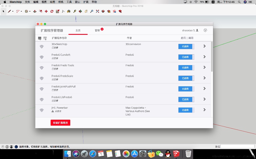The height and width of the screenshot is (159, 256).
Task: Click expand-all list icon in header
Action: 40,38
